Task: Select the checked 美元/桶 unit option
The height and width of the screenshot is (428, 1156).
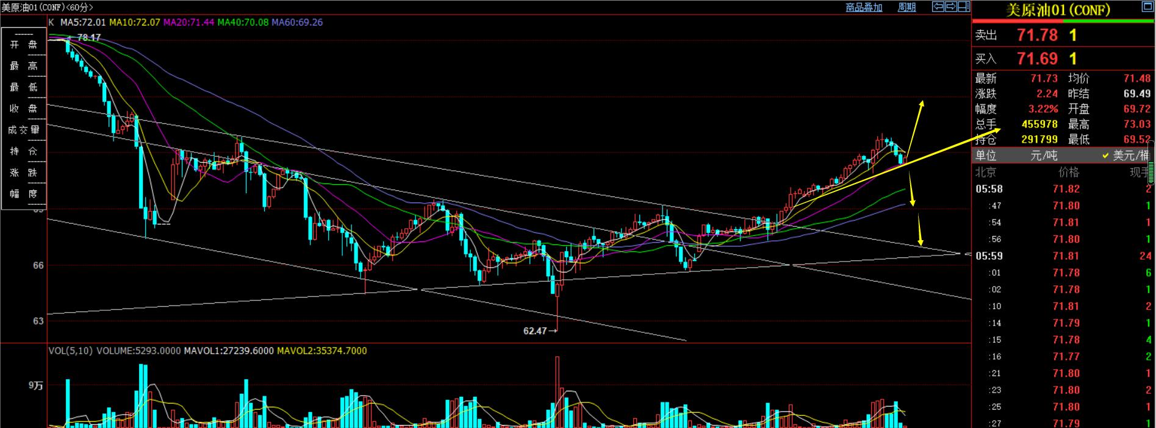Action: point(1125,155)
